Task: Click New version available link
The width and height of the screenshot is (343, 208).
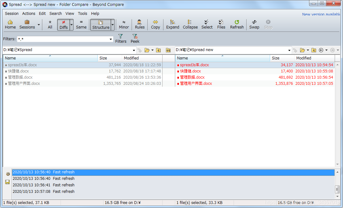Action: pyautogui.click(x=321, y=14)
